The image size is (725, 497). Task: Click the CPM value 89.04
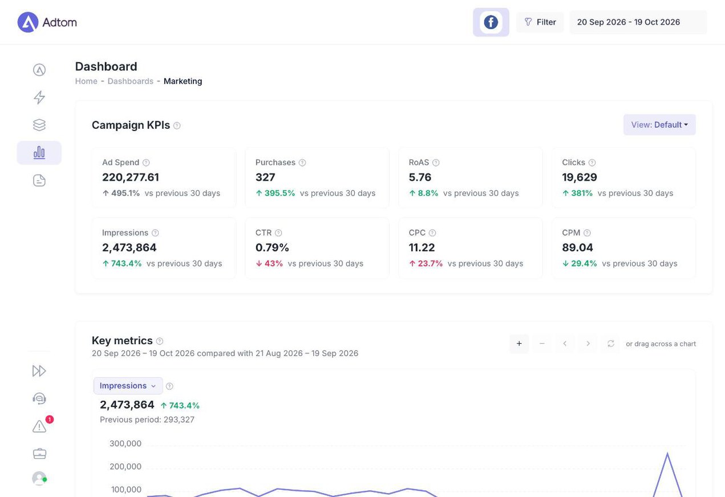coord(577,248)
